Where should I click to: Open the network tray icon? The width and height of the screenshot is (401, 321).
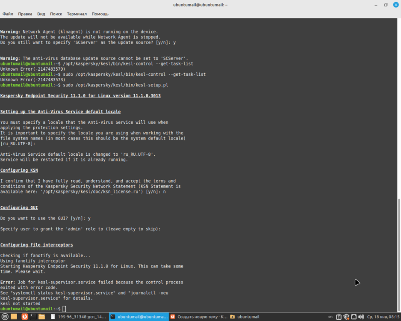(x=354, y=317)
